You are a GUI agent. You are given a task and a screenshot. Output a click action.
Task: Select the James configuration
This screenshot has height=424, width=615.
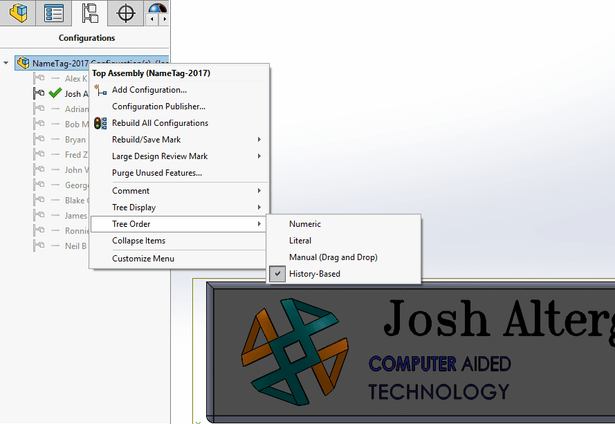(76, 216)
